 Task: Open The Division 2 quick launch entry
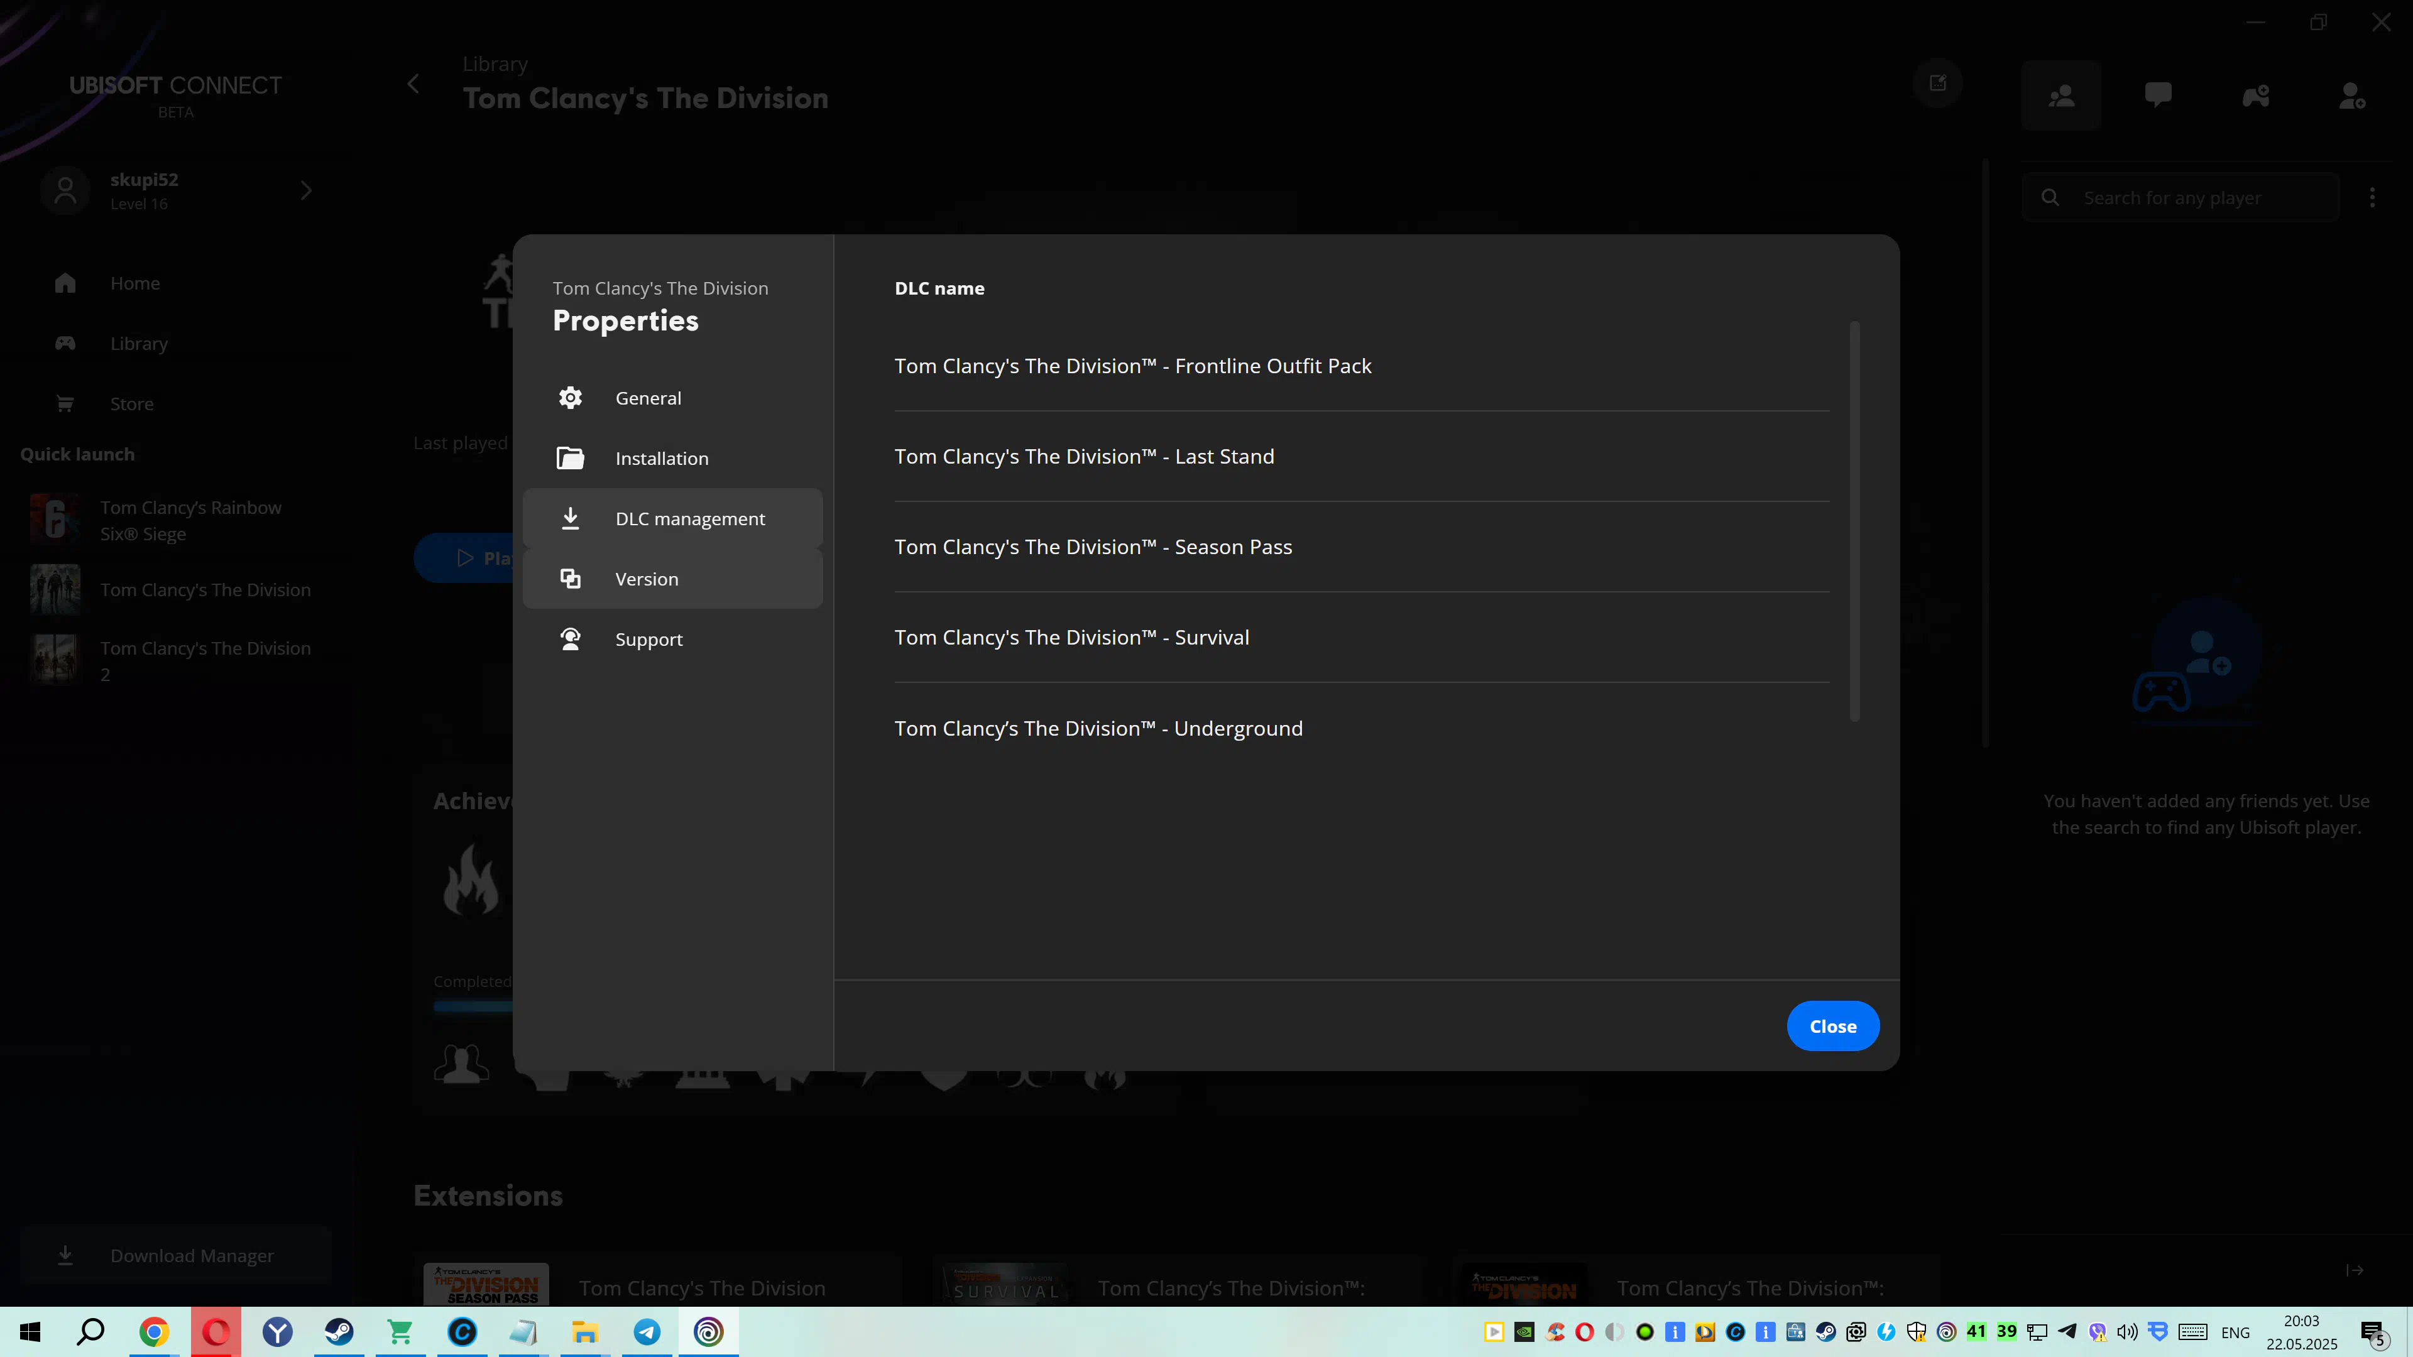click(176, 661)
